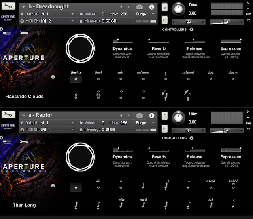Screen dimensions: 253x219
Task: Open wrench settings for Dreadnought instrument
Action: coord(8,6)
